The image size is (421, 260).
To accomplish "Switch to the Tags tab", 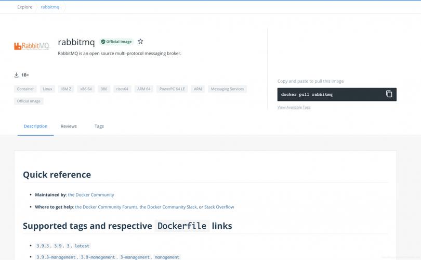I will click(x=99, y=126).
